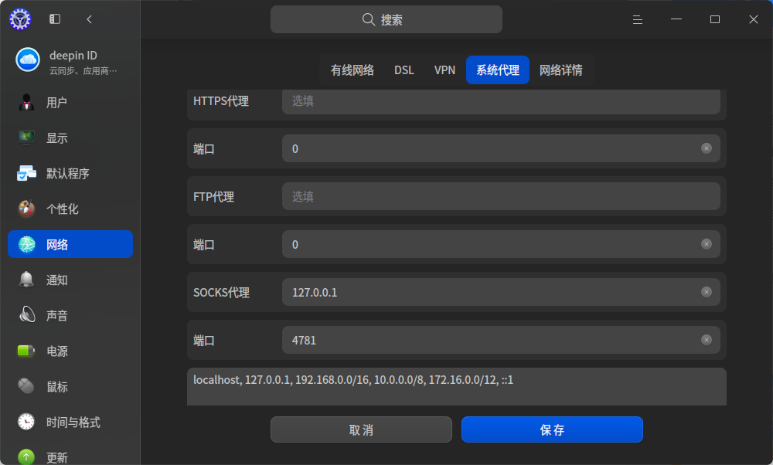The height and width of the screenshot is (465, 773).
Task: Click the HTTPS port field showing 0
Action: (501, 148)
